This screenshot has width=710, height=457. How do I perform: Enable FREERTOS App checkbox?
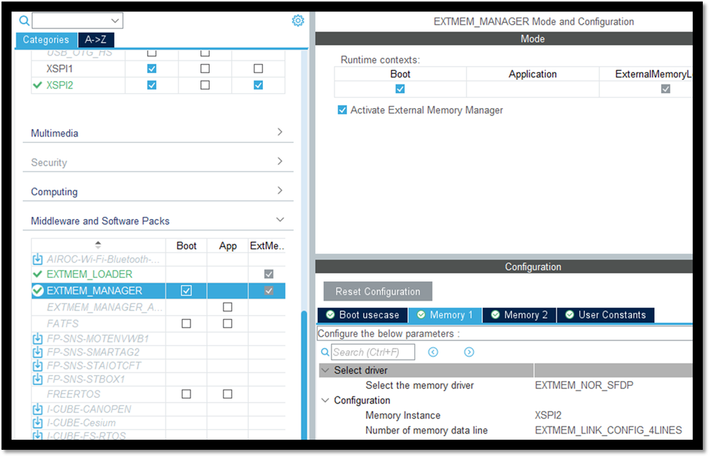[227, 394]
